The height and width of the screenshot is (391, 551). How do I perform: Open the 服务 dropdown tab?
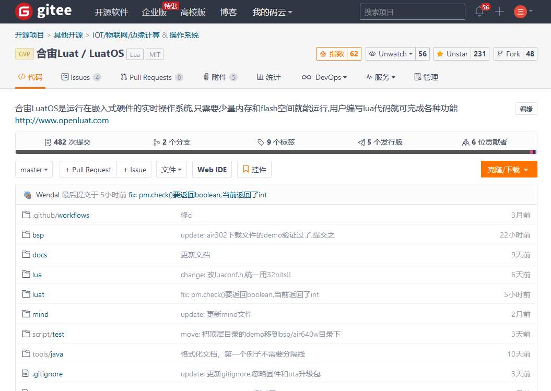[x=380, y=77]
